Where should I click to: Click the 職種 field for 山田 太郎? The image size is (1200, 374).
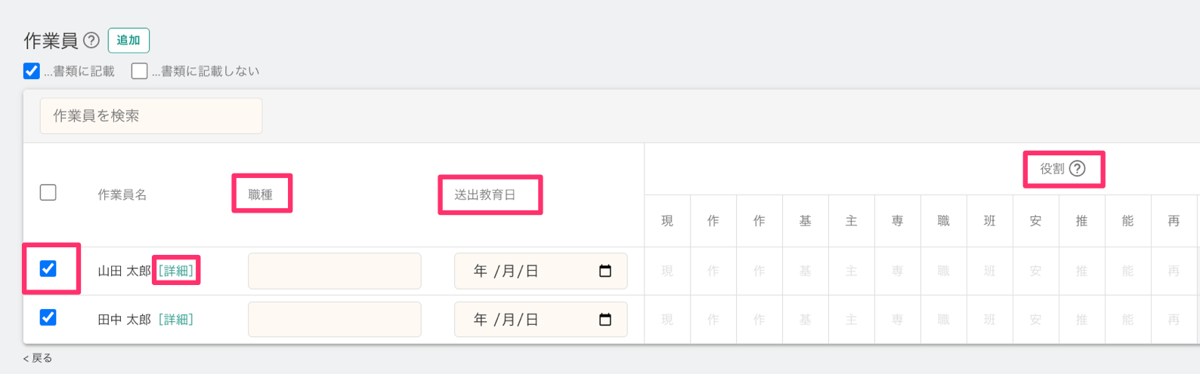tap(335, 271)
